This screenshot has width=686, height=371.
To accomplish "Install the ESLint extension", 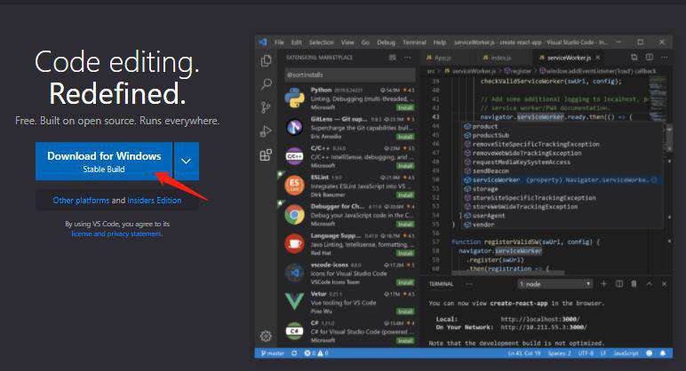I will pos(405,195).
